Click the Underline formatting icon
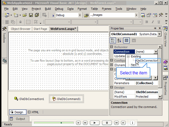The height and width of the screenshot is (127, 169). (159, 22)
